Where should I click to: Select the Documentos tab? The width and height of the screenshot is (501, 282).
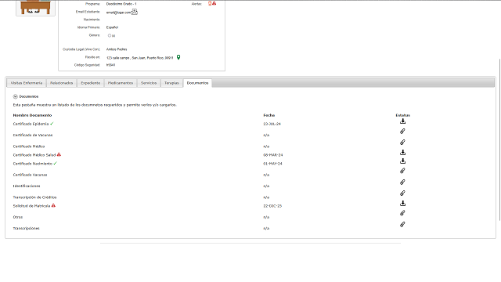tap(197, 83)
